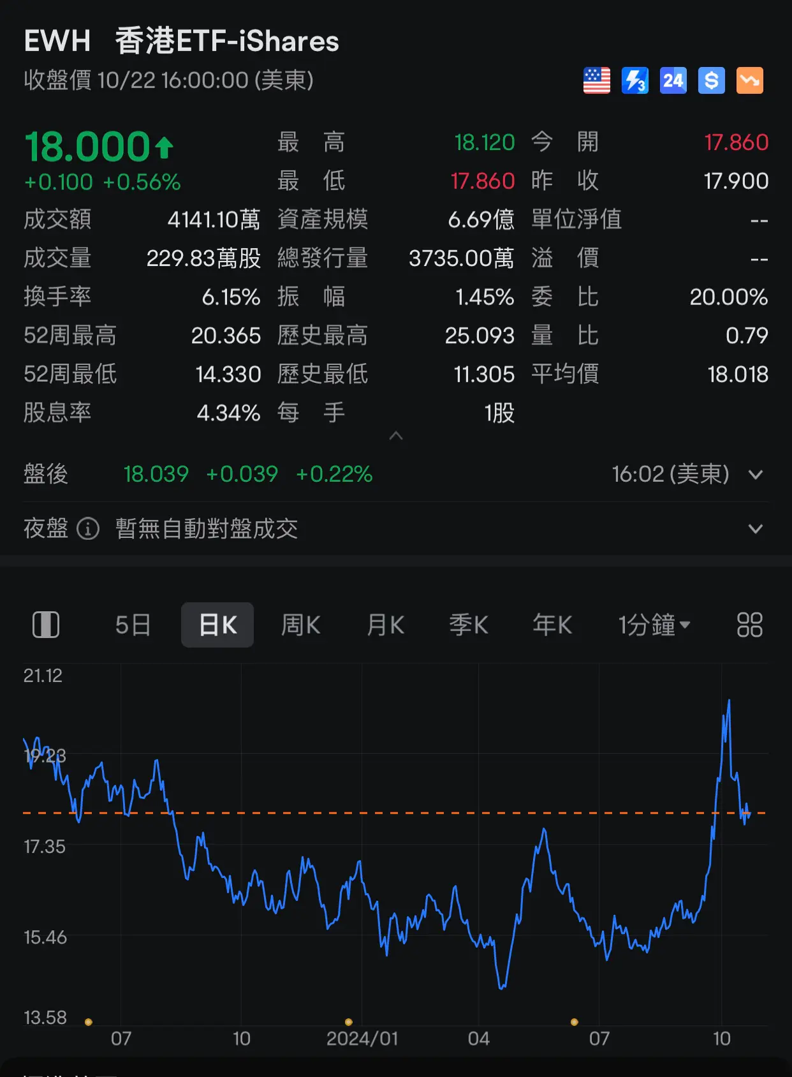Tap the 52周最低 value 14.330

tap(228, 375)
